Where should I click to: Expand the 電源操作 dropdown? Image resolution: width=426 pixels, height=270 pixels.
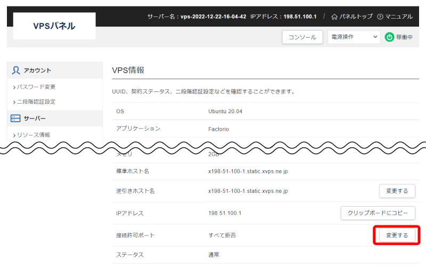[x=354, y=37]
